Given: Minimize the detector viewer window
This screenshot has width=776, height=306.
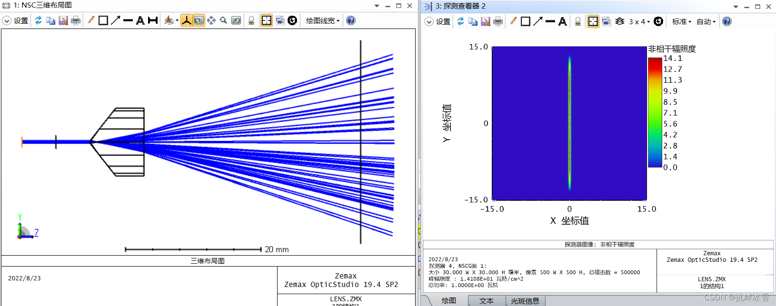Looking at the screenshot, I should 746,7.
